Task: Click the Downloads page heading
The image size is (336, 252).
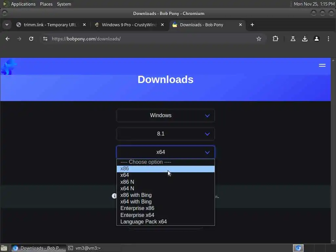Action: point(165,79)
